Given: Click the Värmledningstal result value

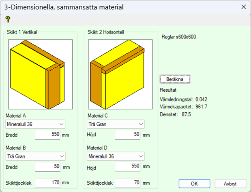Looking at the screenshot, I should 201,98.
